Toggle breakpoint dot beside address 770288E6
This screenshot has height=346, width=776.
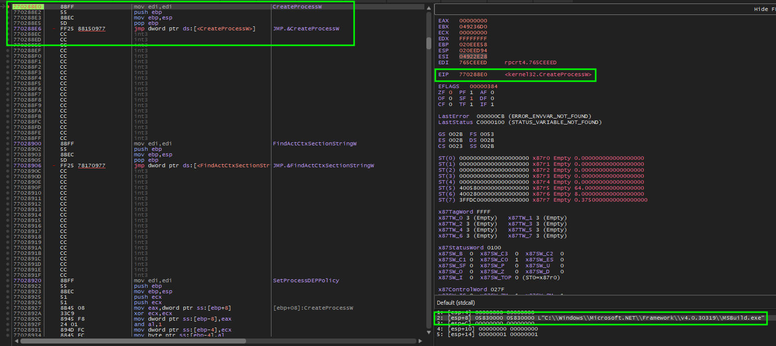pos(7,28)
